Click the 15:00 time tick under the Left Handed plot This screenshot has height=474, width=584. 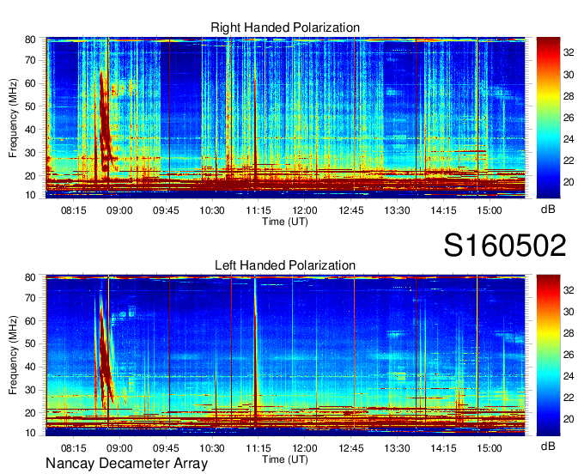tap(490, 448)
